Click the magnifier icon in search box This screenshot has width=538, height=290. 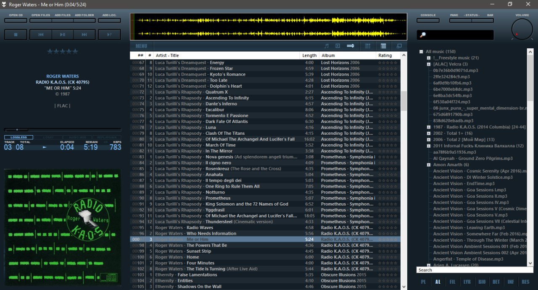[x=423, y=35]
